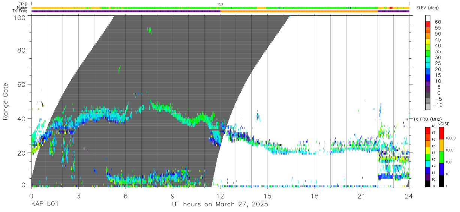Click the 60 tick on Range Gate axis

pyautogui.click(x=22, y=84)
